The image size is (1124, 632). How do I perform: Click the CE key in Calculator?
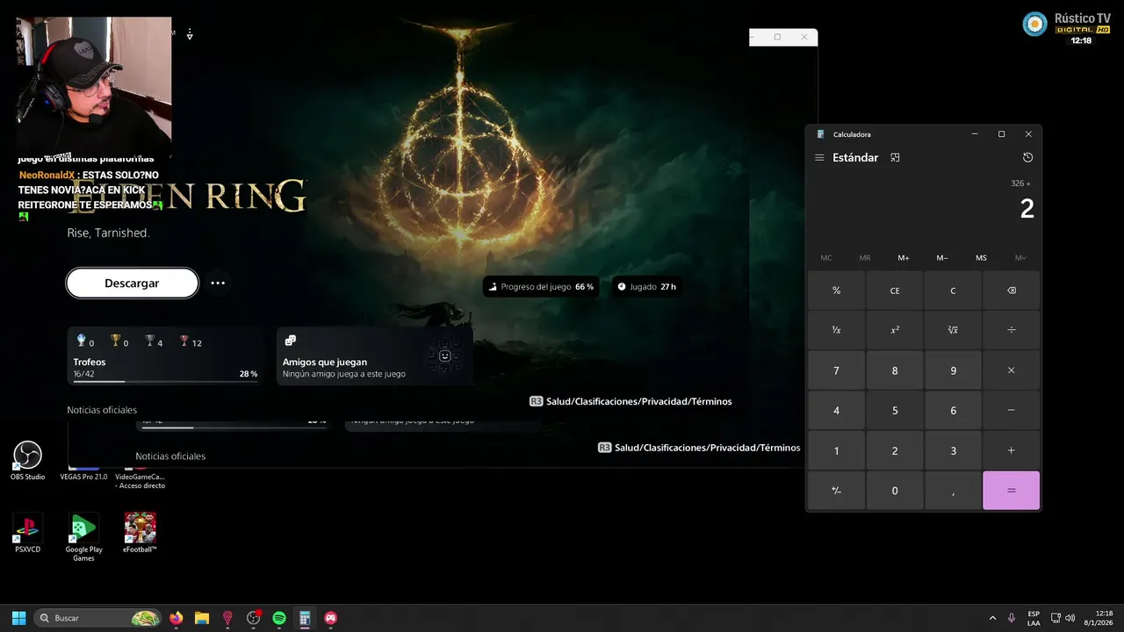pyautogui.click(x=895, y=291)
